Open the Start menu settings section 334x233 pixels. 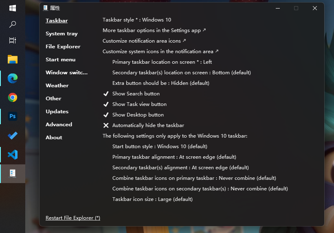tap(60, 60)
